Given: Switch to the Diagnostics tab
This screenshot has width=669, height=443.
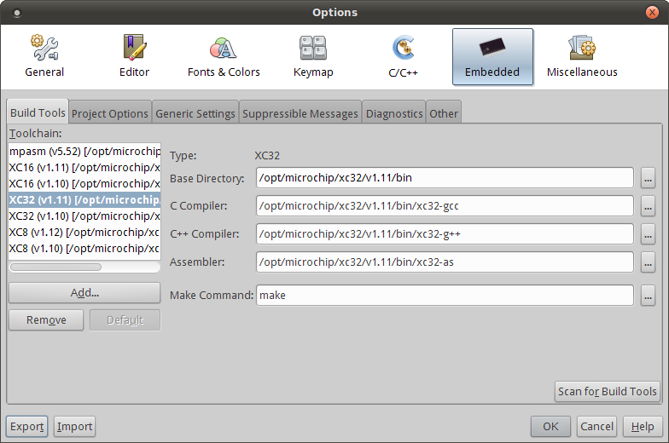Looking at the screenshot, I should pos(394,113).
